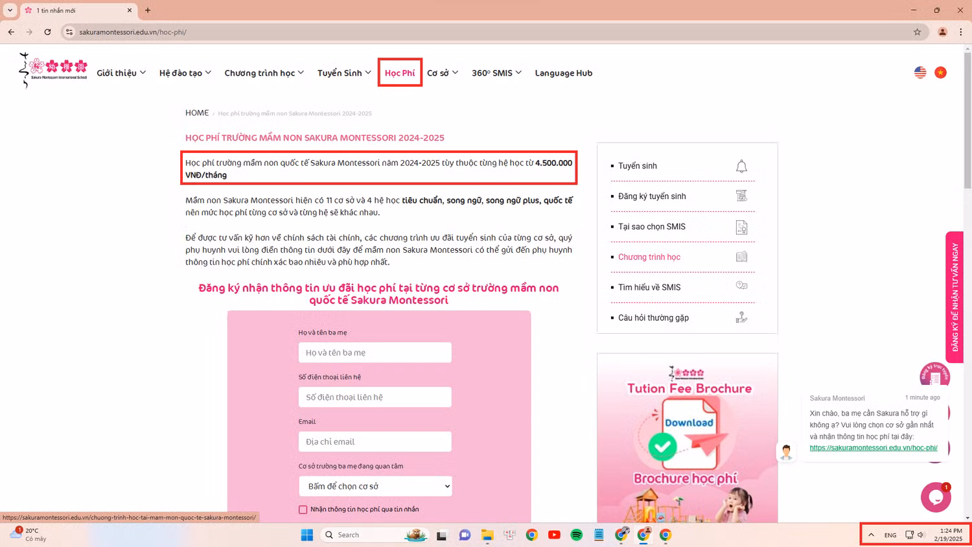The image size is (972, 547).
Task: Go to HOME via breadcrumb
Action: (197, 113)
